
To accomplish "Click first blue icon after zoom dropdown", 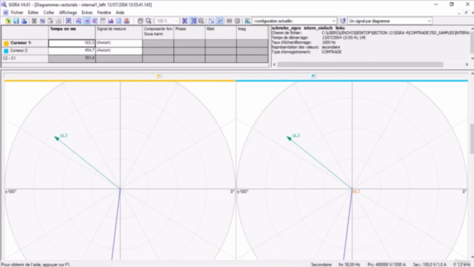I will pos(185,21).
